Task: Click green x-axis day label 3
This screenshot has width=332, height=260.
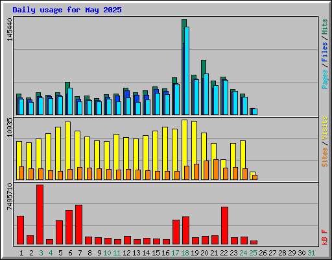Action: click(x=41, y=253)
